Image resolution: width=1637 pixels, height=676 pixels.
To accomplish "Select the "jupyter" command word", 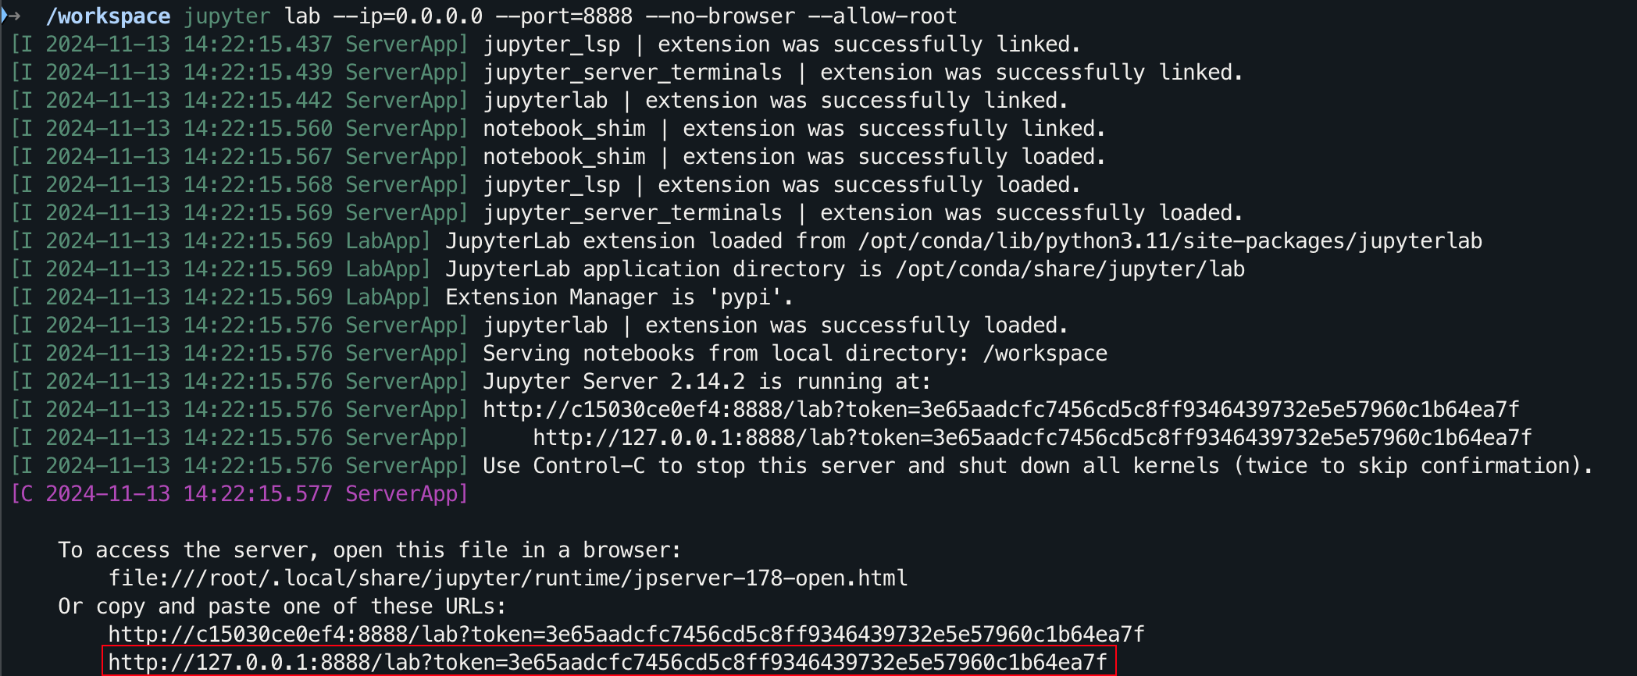I will click(226, 16).
